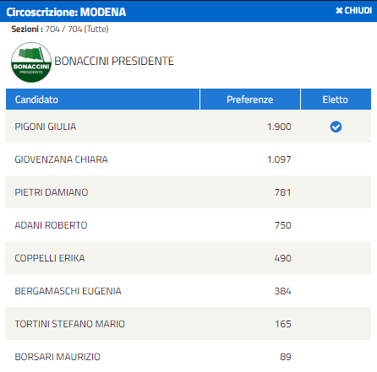
Task: Click the Bonaccini Presidente party logo
Action: 31,62
